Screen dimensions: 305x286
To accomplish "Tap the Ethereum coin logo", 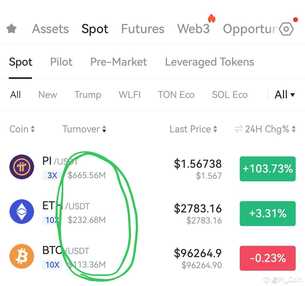I will pyautogui.click(x=22, y=211).
